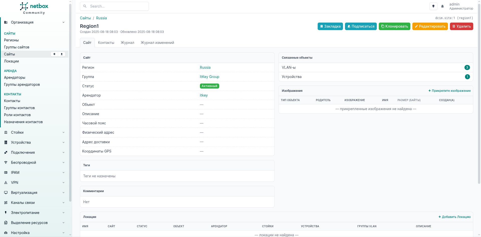Click the VPN sidebar icon
481x237 pixels.
[6, 183]
